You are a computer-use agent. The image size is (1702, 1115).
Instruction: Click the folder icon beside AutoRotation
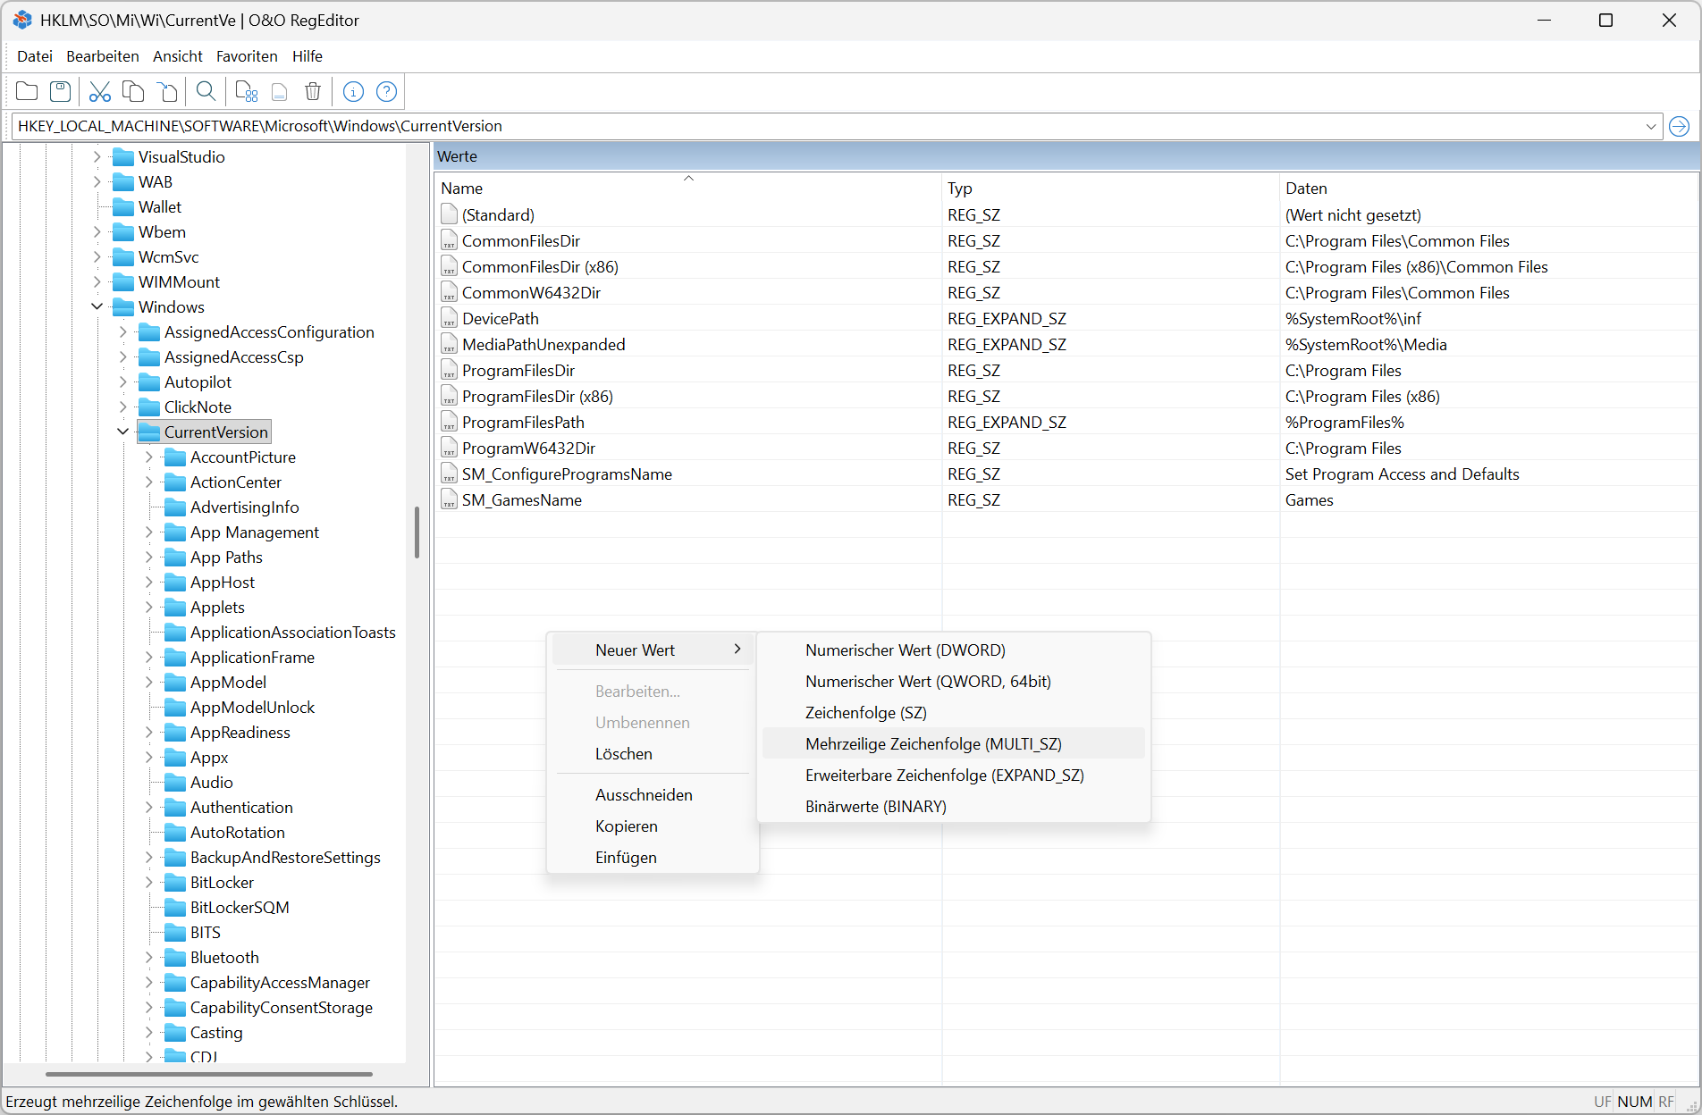[175, 833]
